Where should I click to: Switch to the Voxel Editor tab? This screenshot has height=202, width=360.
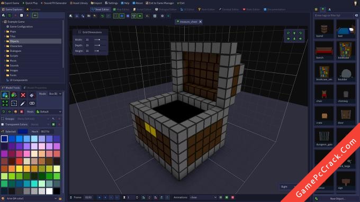tap(100, 10)
